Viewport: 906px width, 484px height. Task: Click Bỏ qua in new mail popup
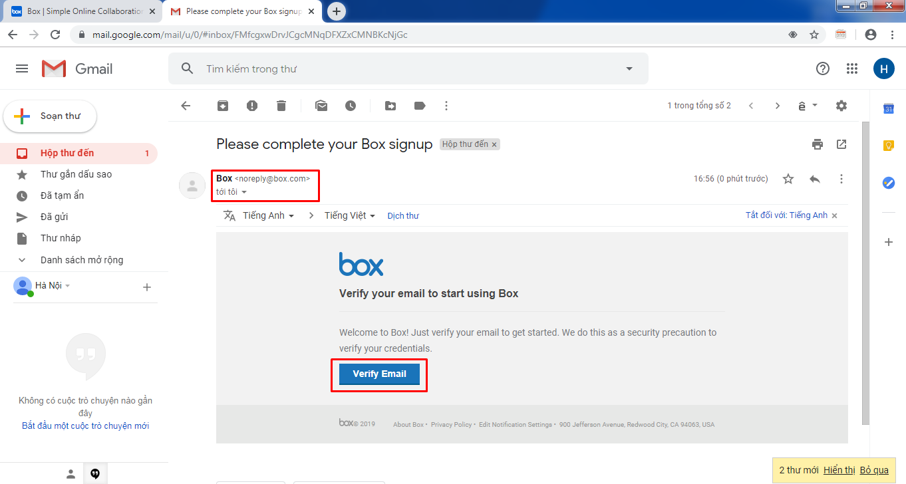click(874, 470)
